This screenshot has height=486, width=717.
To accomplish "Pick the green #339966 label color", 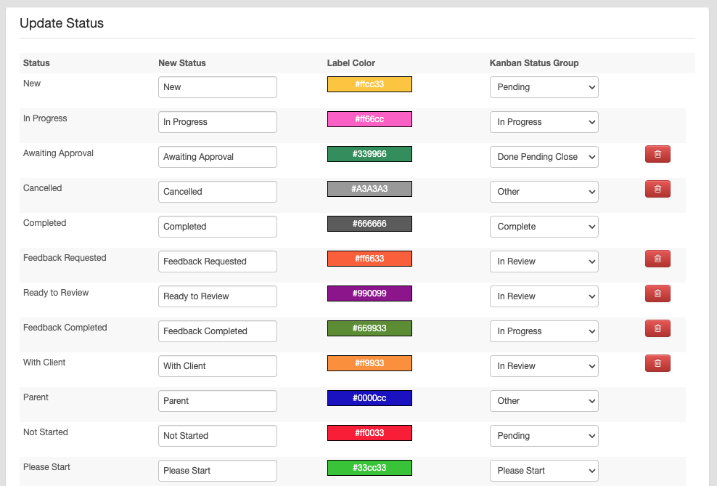I will point(369,154).
